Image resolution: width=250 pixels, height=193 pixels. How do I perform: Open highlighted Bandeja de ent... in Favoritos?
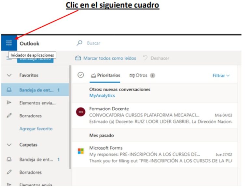35,90
